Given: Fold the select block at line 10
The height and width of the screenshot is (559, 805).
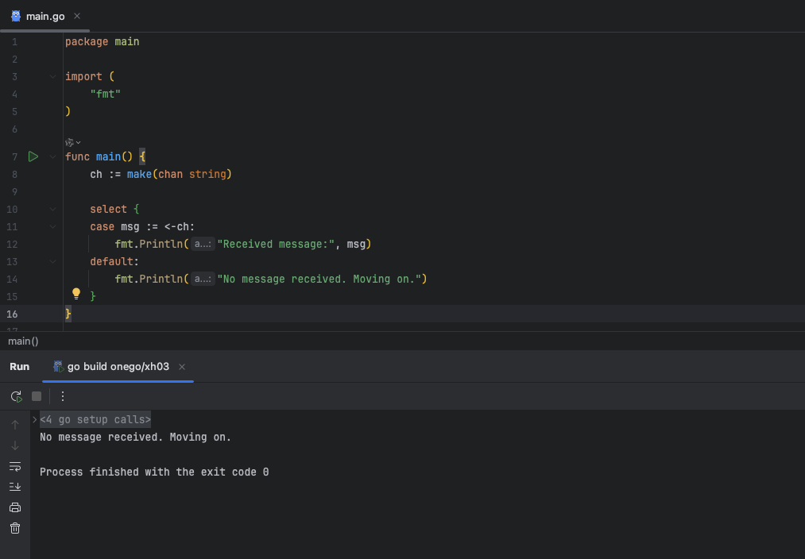Looking at the screenshot, I should pyautogui.click(x=53, y=210).
